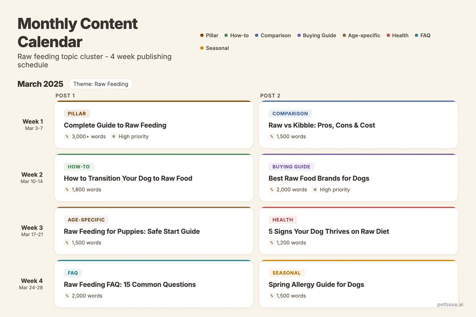The height and width of the screenshot is (317, 476).
Task: Click the petbase.ai link
Action: [x=450, y=305]
